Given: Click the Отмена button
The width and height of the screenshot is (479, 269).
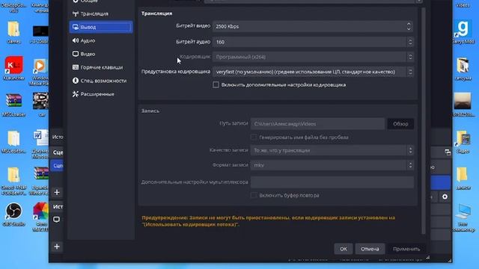Looking at the screenshot, I should pos(370,249).
